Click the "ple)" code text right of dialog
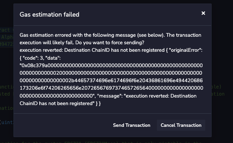This screenshot has height=143, width=233. [x=216, y=87]
